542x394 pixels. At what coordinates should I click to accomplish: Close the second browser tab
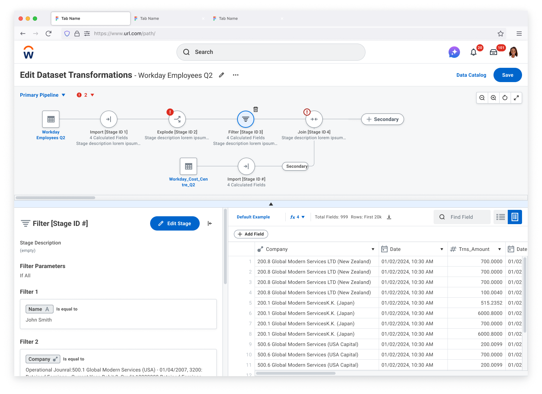tap(203, 19)
